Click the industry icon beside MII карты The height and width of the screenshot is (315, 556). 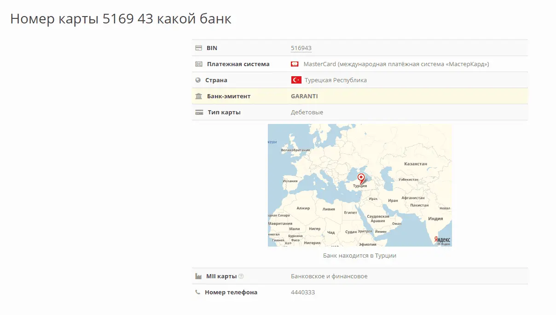point(198,276)
